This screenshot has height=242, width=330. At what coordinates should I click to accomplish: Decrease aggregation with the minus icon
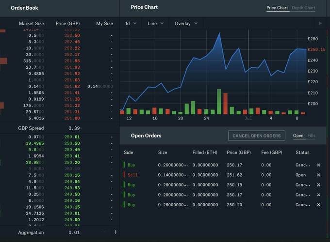[105, 232]
